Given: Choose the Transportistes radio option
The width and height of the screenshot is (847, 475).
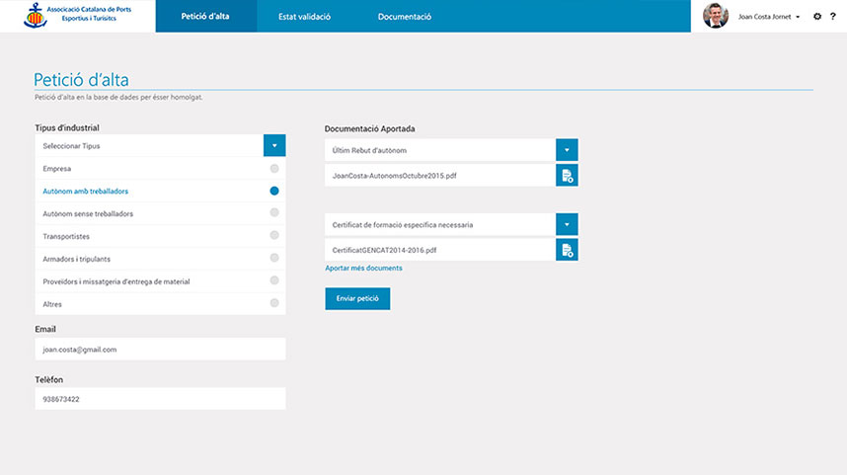Looking at the screenshot, I should coord(274,236).
